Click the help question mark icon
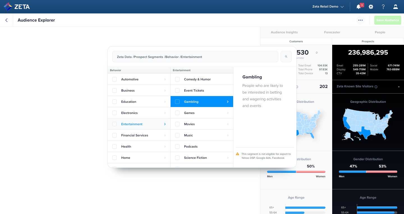The image size is (404, 214). click(383, 6)
